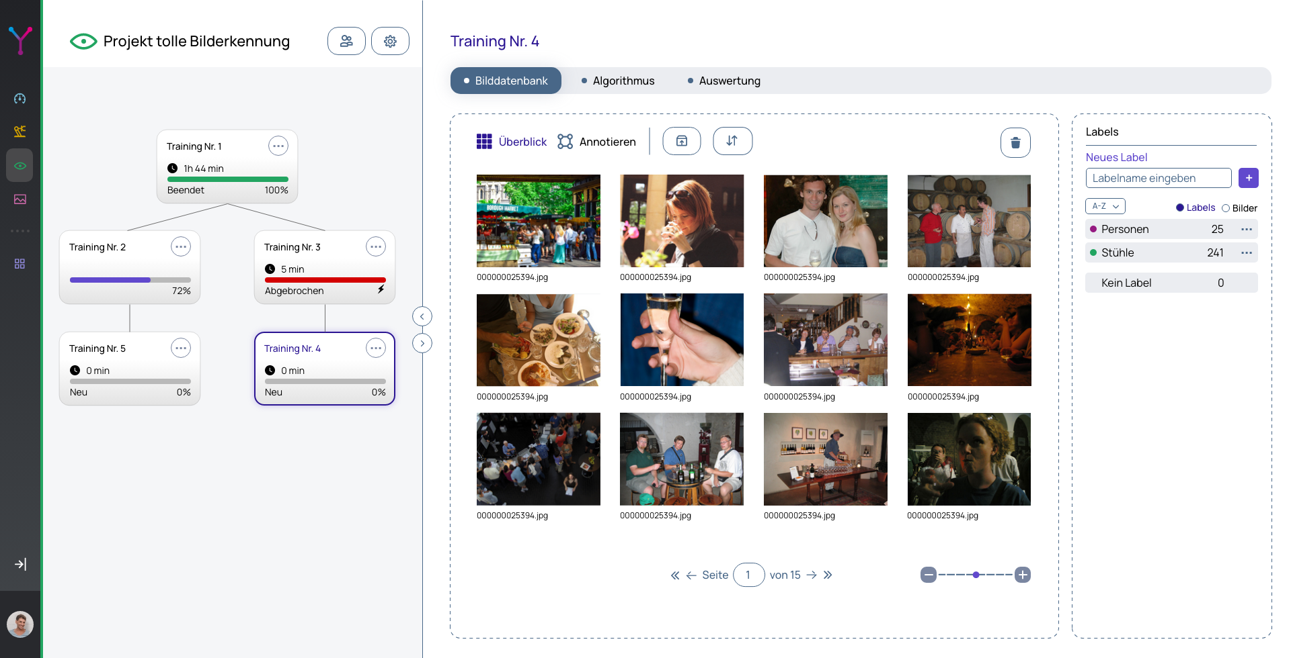
Task: Click the trash delete button
Action: click(x=1015, y=142)
